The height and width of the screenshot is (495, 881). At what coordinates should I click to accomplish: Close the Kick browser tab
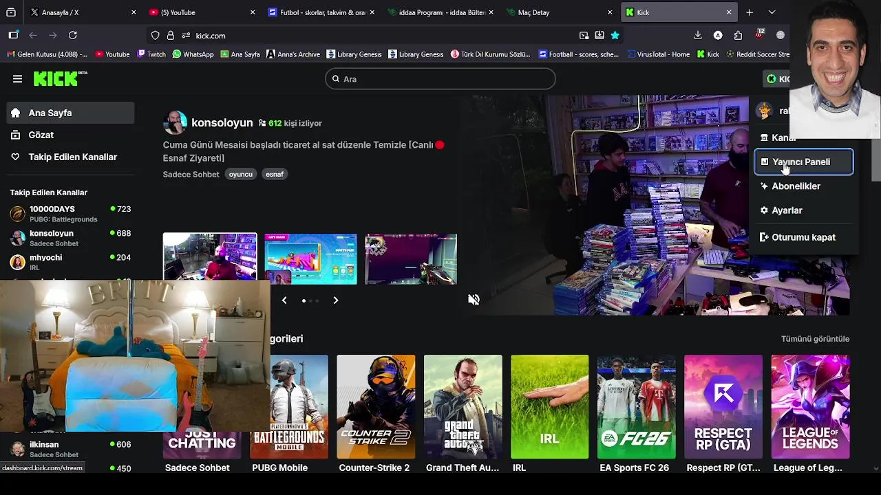tap(729, 12)
